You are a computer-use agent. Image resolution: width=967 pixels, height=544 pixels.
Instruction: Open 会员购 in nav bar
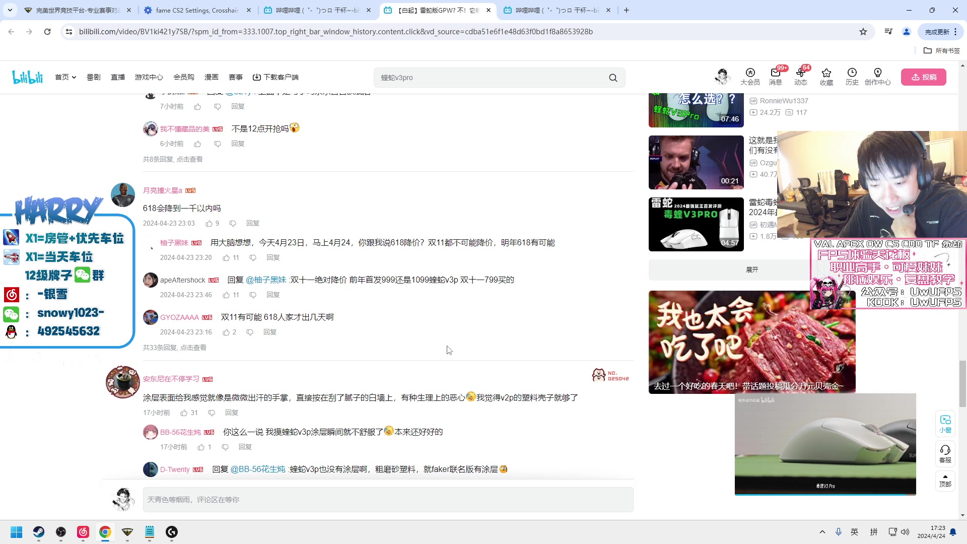(184, 77)
